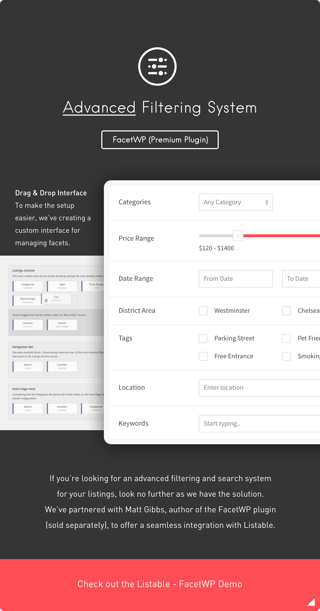The image size is (320, 611).
Task: Click the white corner triangle icon
Action: click(x=311, y=602)
